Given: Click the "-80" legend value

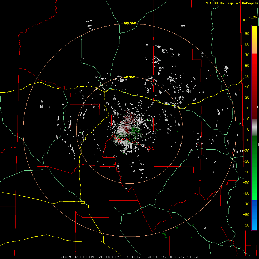Looking at the screenshot, I should pos(246,215).
